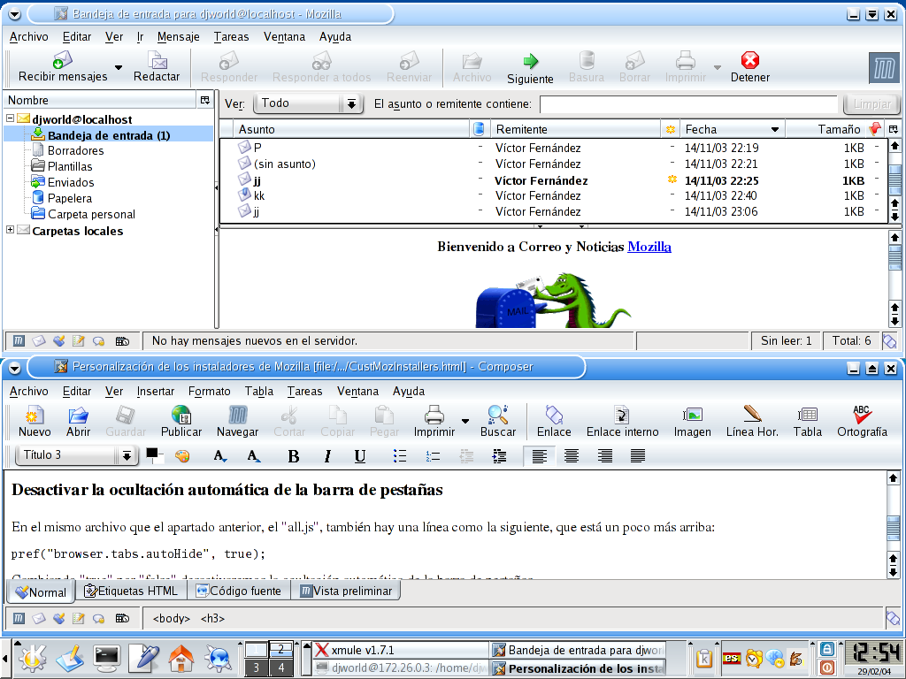
Task: Switch to Código fuente tab
Action: coord(239,591)
